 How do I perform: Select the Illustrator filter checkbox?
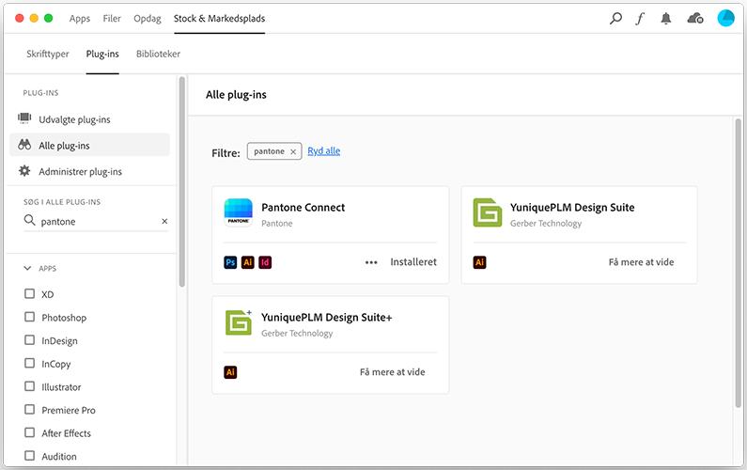point(29,386)
